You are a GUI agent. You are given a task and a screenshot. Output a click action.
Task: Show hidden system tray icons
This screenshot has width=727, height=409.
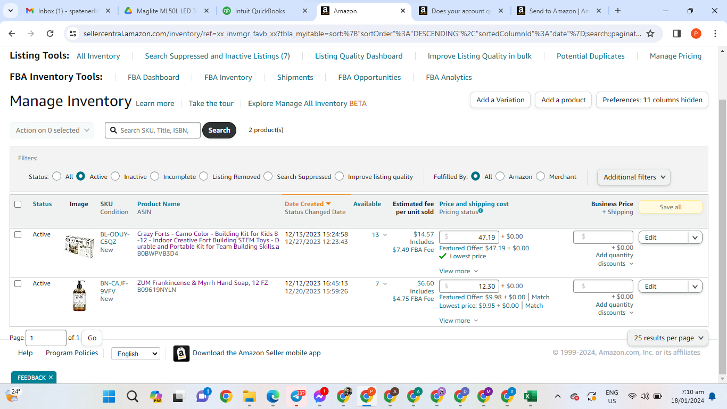pyautogui.click(x=557, y=396)
